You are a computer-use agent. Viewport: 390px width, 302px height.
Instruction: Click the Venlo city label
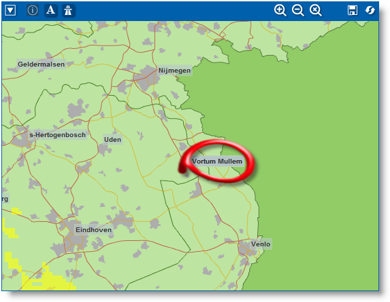coord(261,244)
